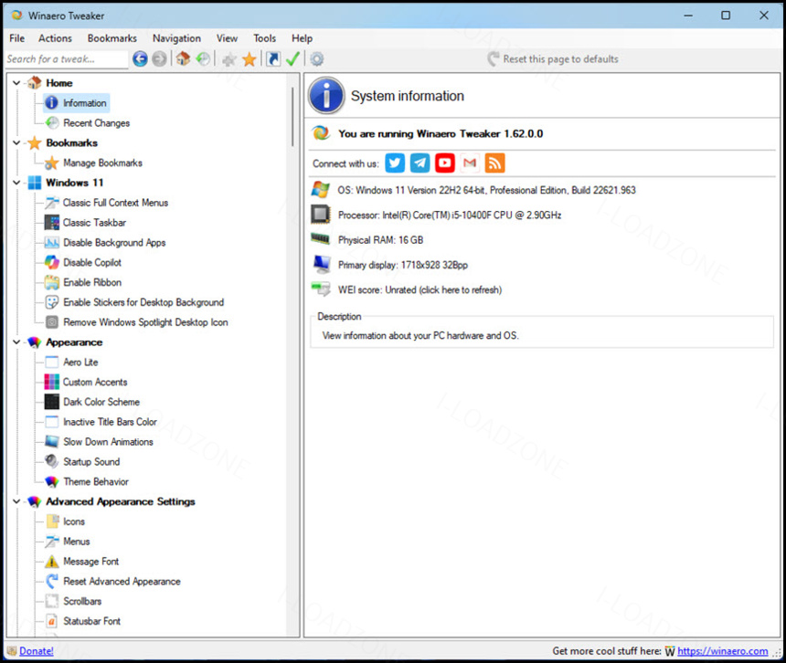Screen dimensions: 786x663
Task: Click the tree panel vertical scrollbar
Action: coord(292,116)
